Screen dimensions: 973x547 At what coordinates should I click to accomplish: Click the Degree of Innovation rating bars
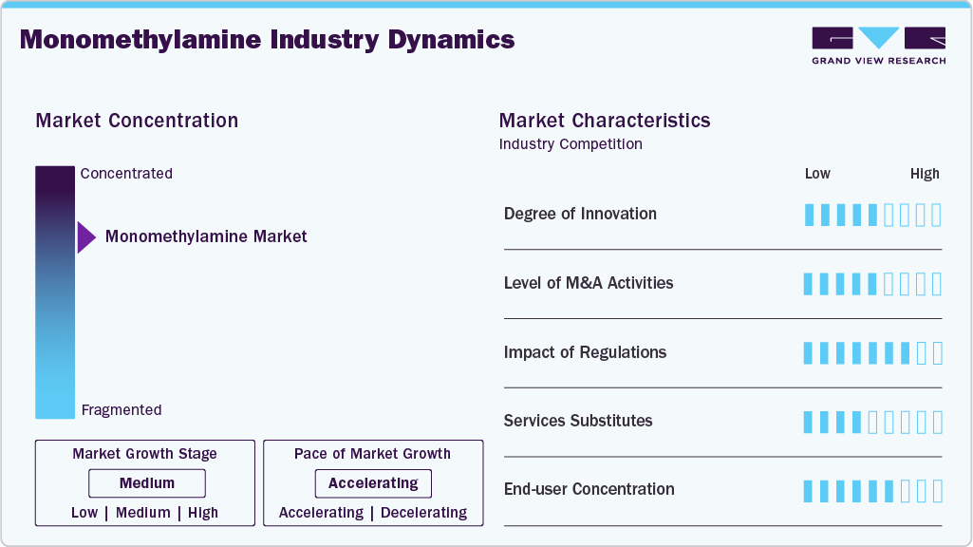coord(871,215)
